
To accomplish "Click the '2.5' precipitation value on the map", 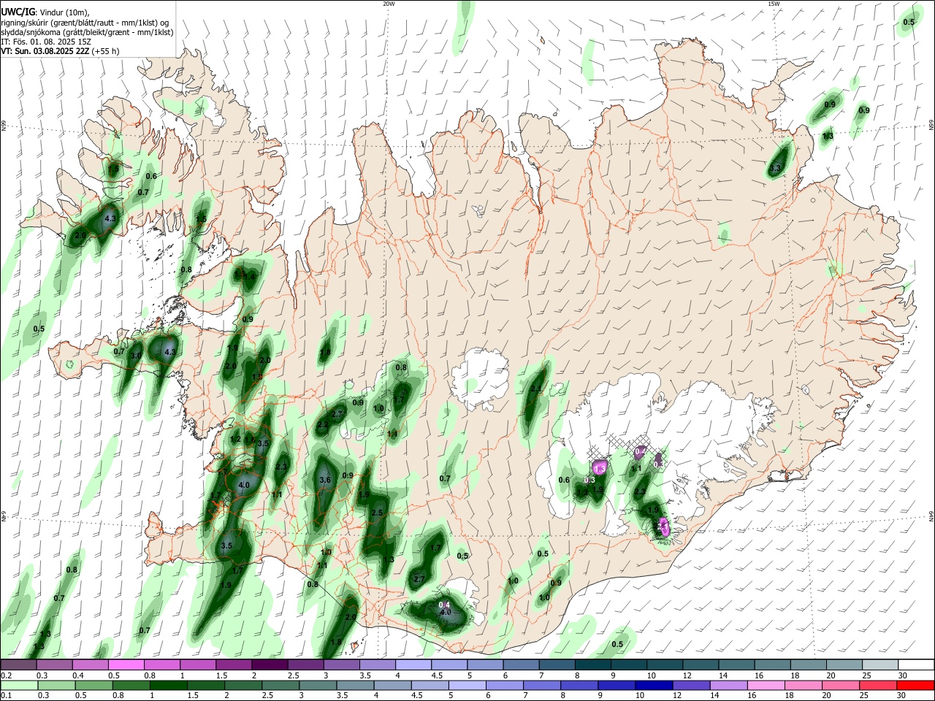I will click(x=377, y=513).
